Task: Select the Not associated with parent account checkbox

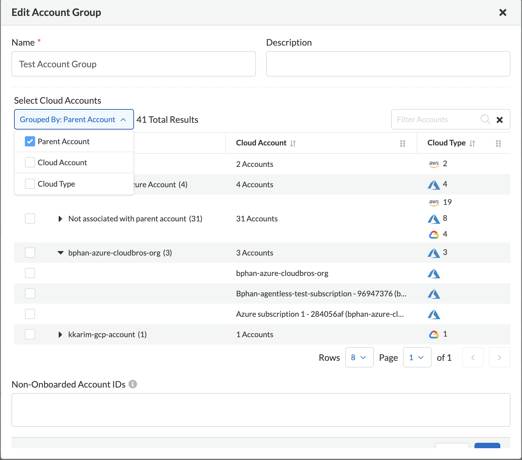Action: click(30, 219)
